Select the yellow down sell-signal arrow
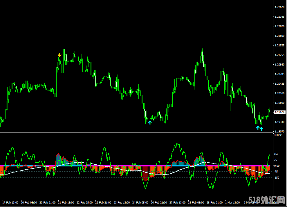Screen dimensions: 287x207 tap(60, 55)
